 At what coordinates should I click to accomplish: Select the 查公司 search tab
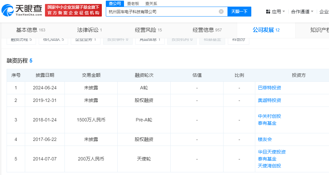115,3
